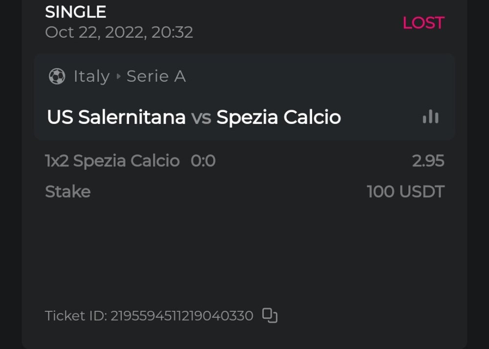The height and width of the screenshot is (349, 489).
Task: Copy the Ticket ID with the copy icon
Action: [x=270, y=315]
